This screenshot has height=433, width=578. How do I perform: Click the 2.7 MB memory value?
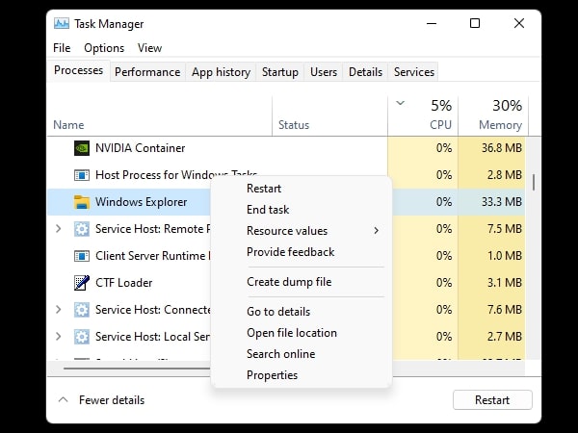[x=505, y=336]
